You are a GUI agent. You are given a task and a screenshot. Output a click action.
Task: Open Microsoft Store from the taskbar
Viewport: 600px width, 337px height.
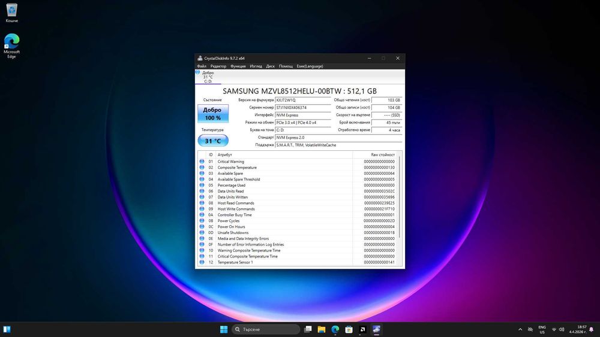349,329
